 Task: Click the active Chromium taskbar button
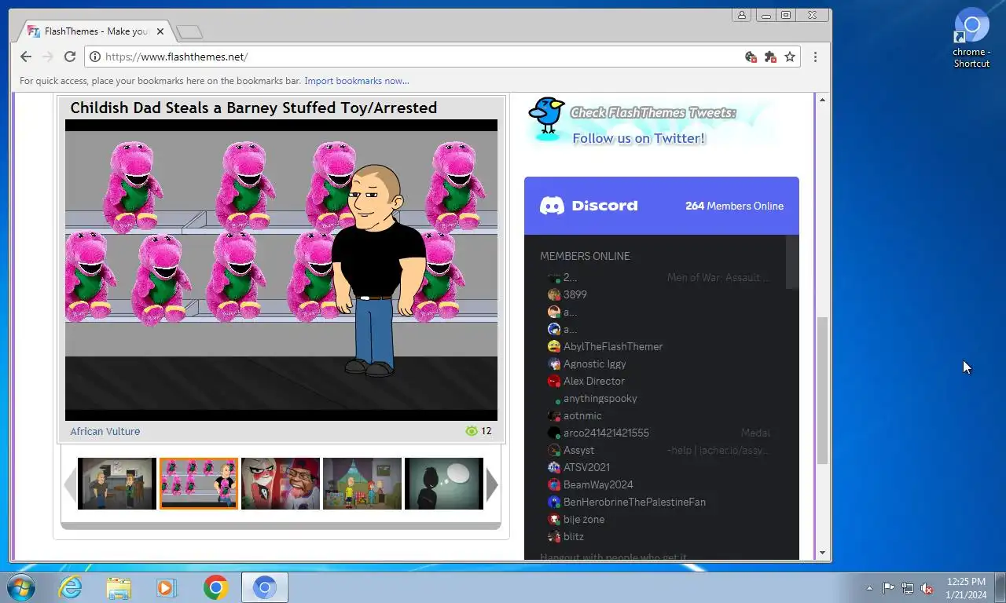tap(265, 587)
